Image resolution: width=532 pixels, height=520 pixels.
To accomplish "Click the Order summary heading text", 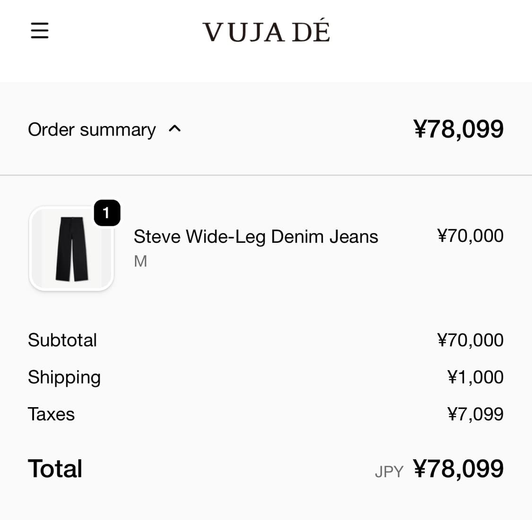I will (x=92, y=128).
